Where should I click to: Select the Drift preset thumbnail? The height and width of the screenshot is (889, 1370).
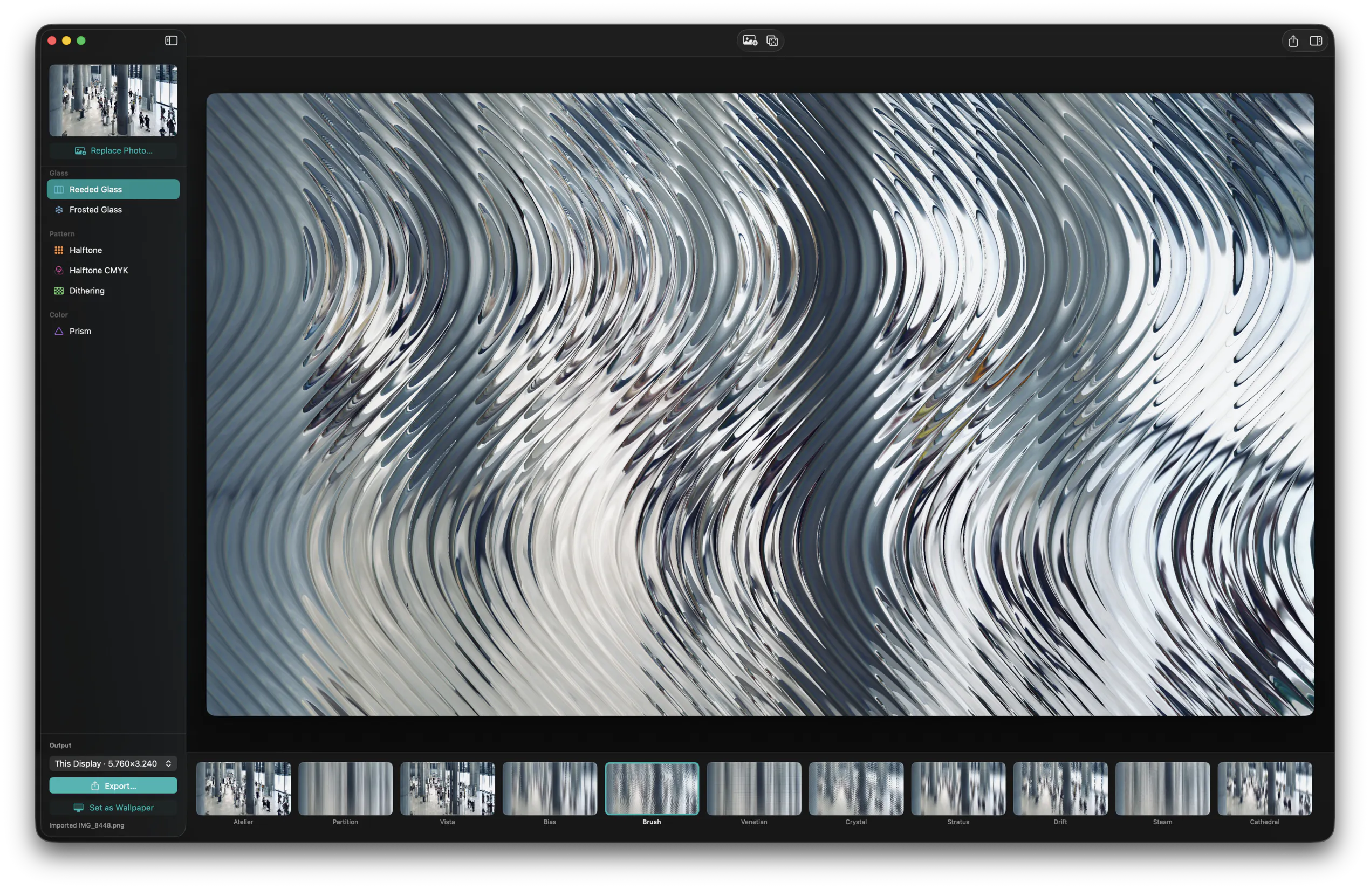pos(1060,788)
